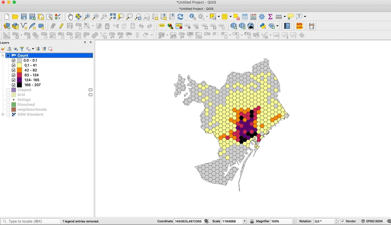Activate the Zoom Out magnifier tool
Image resolution: width=391 pixels, height=225 pixels.
click(95, 17)
